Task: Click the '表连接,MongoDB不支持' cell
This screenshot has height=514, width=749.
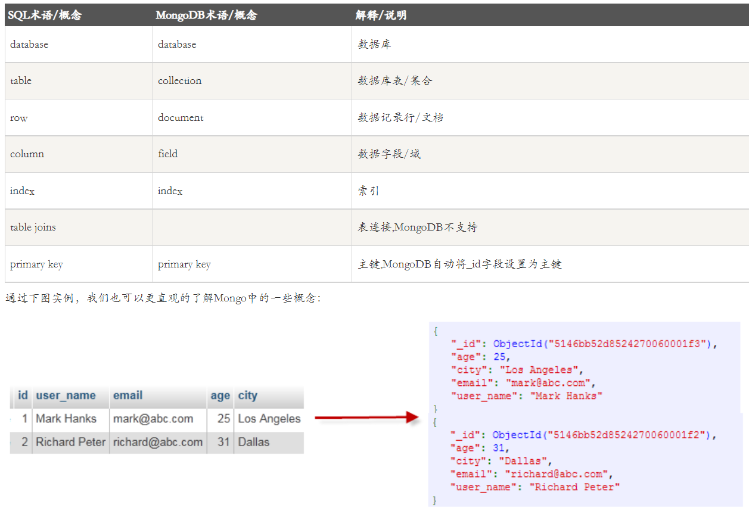Action: (x=551, y=227)
